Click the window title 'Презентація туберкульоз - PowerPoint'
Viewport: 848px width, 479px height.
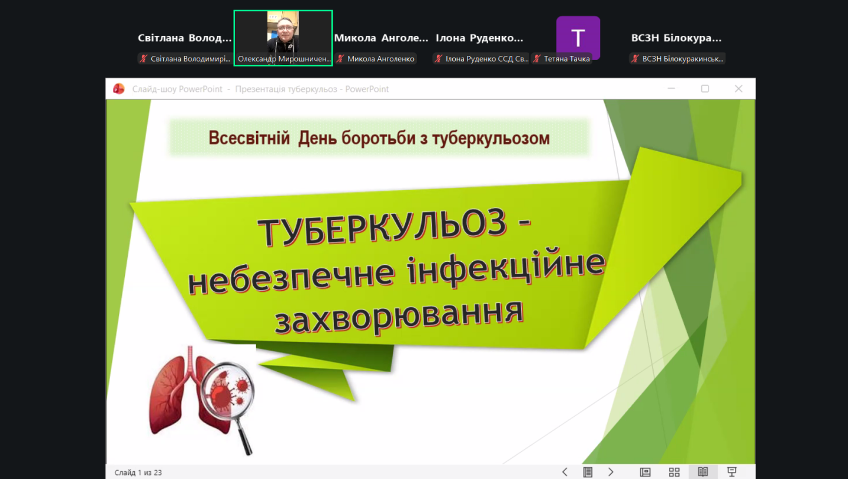click(312, 89)
